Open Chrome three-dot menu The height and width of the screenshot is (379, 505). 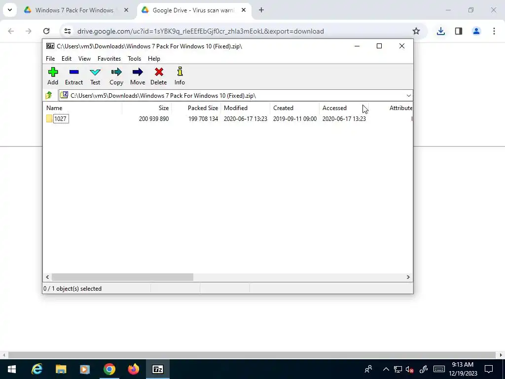coord(494,31)
